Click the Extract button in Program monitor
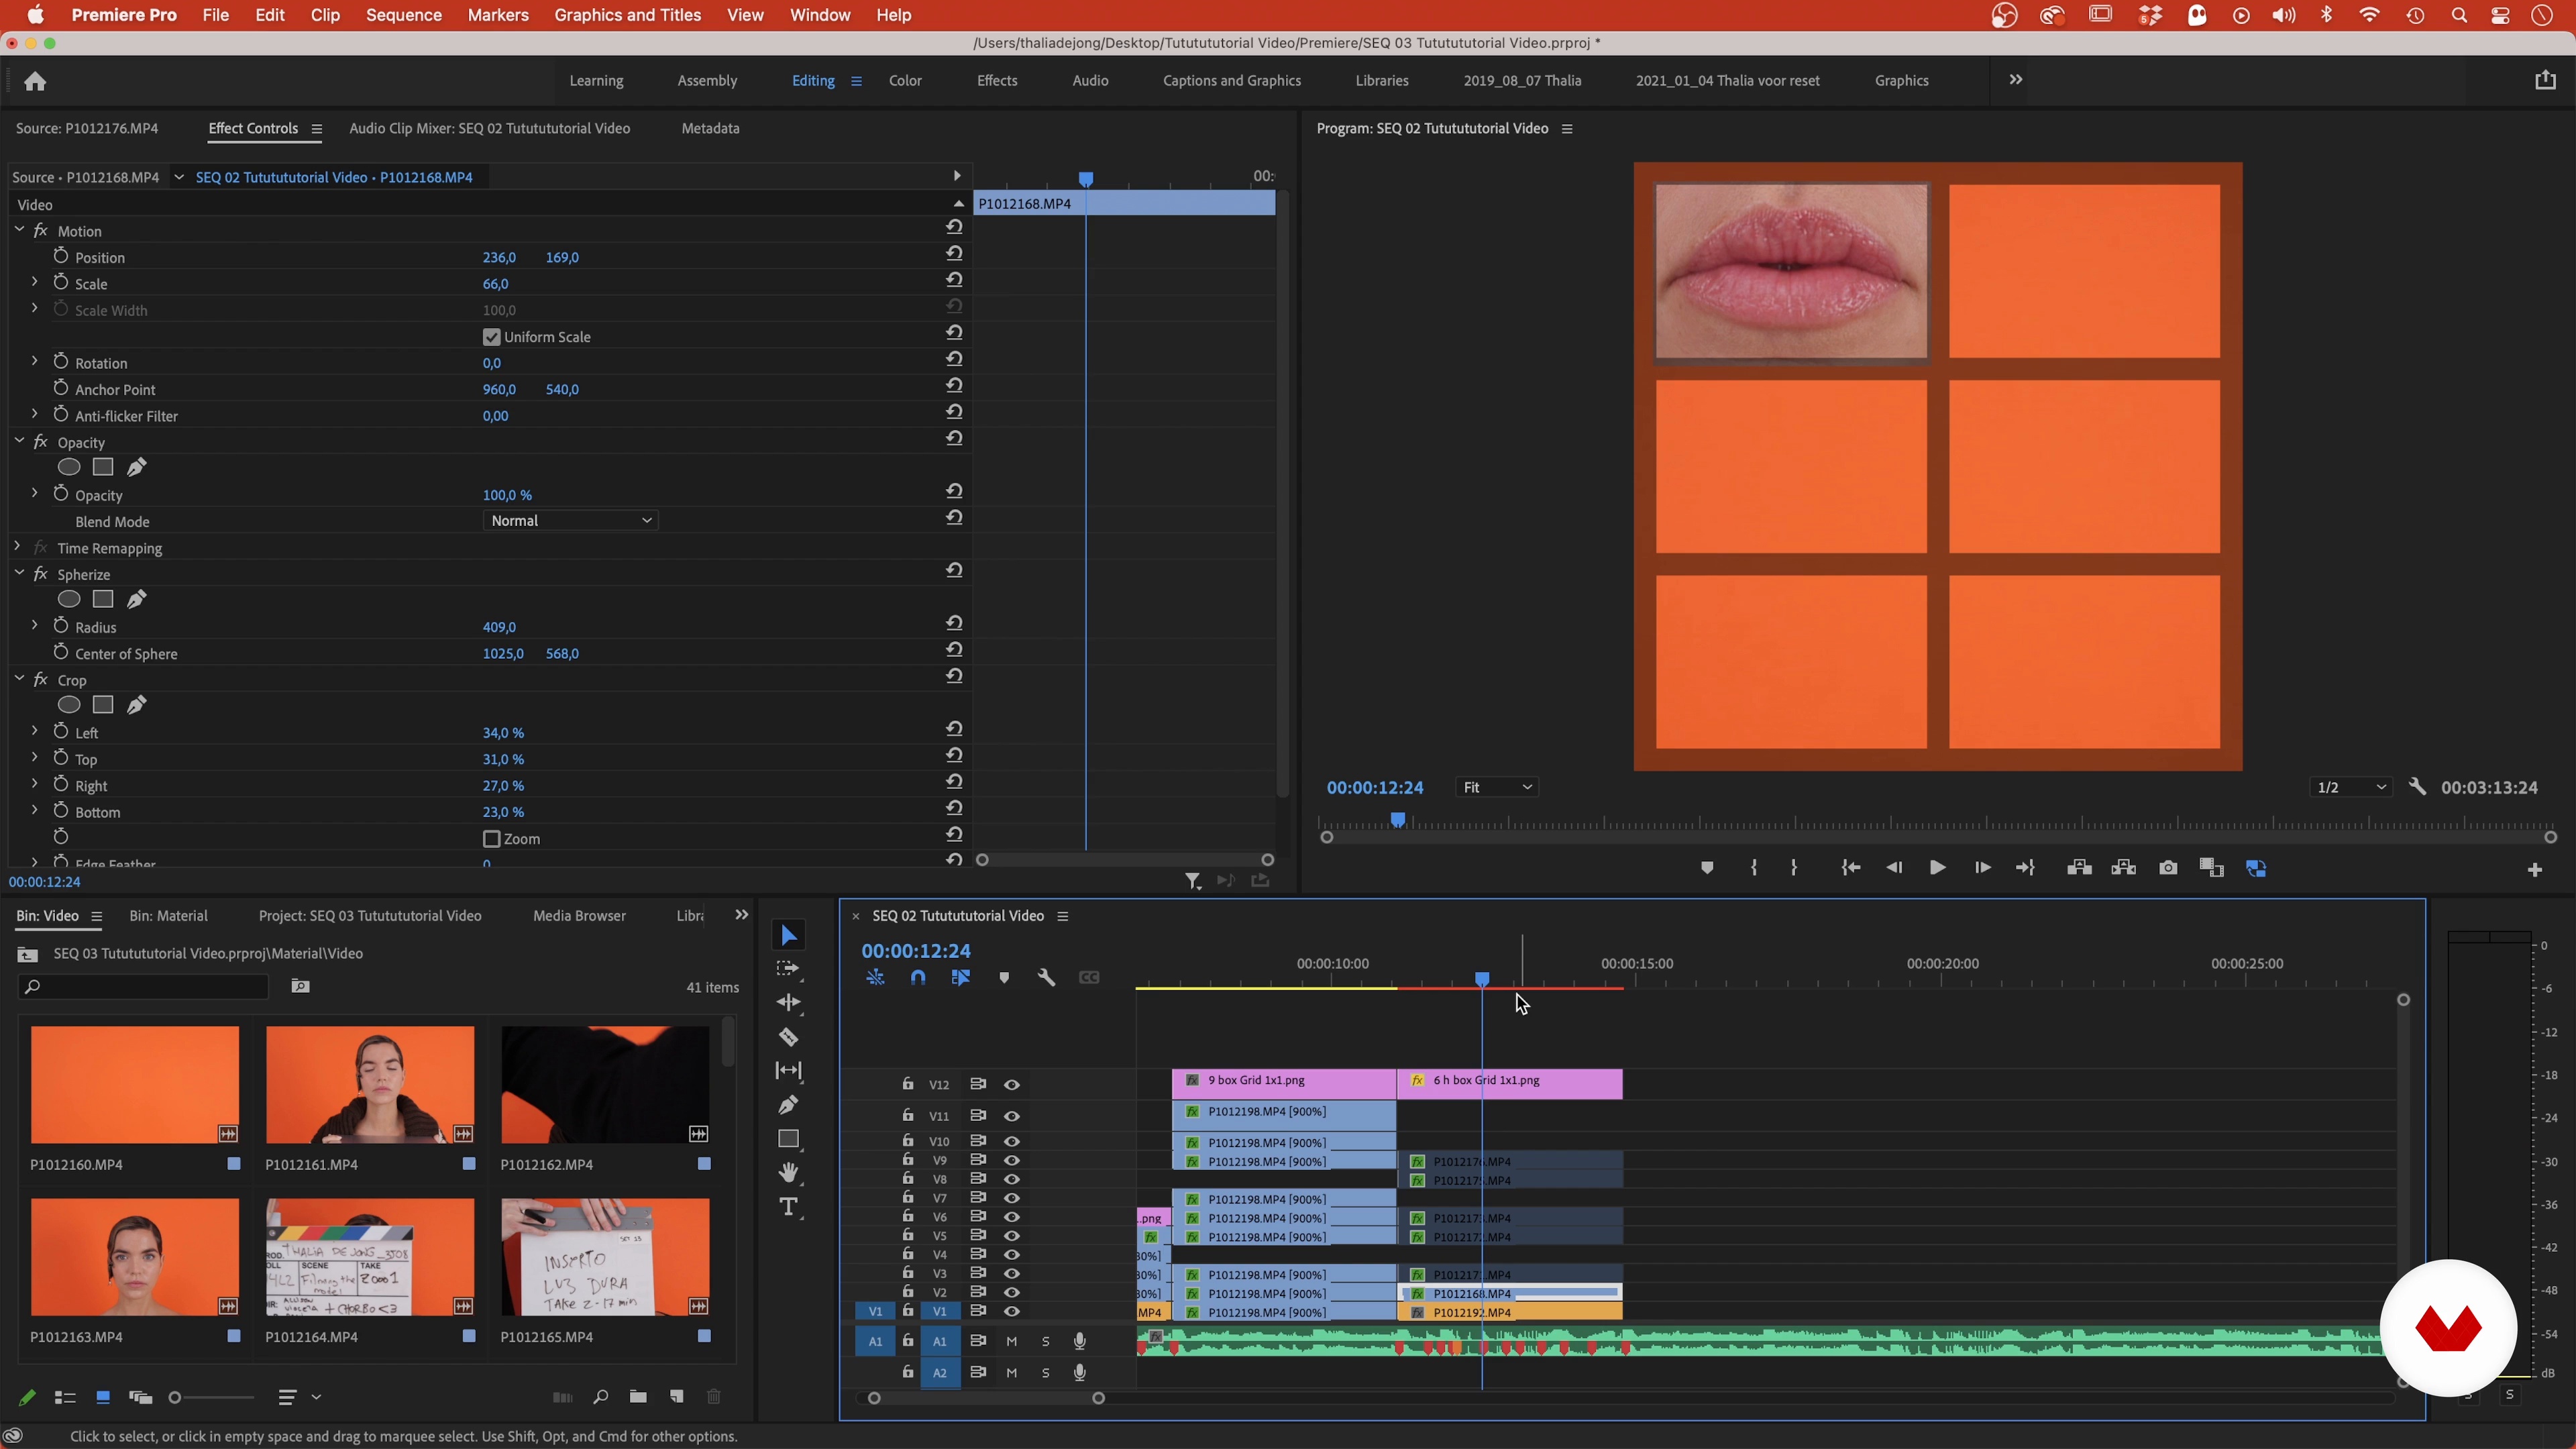The image size is (2576, 1449). [x=2123, y=868]
